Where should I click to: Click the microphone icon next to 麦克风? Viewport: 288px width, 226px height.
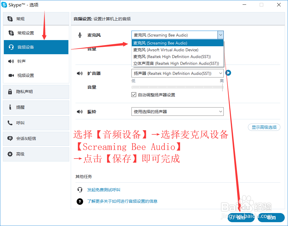(x=80, y=35)
